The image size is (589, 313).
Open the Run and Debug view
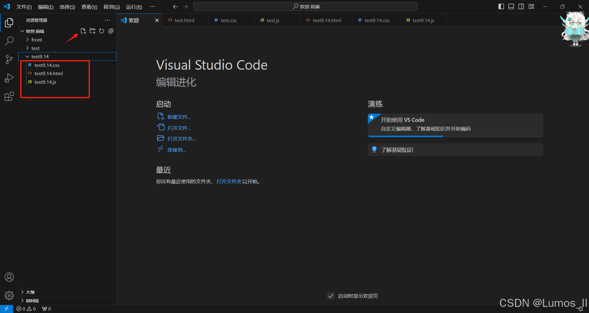pos(9,78)
